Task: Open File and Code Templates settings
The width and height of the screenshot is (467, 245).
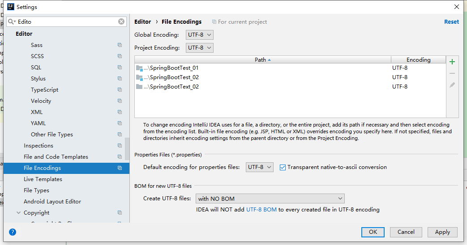Action: pos(56,156)
